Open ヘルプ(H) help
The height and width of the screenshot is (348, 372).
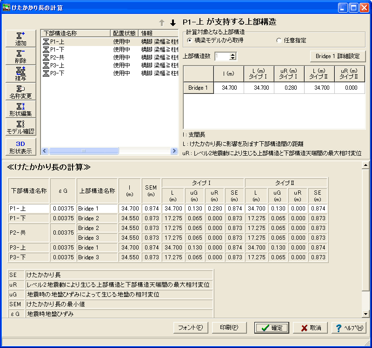point(349,328)
